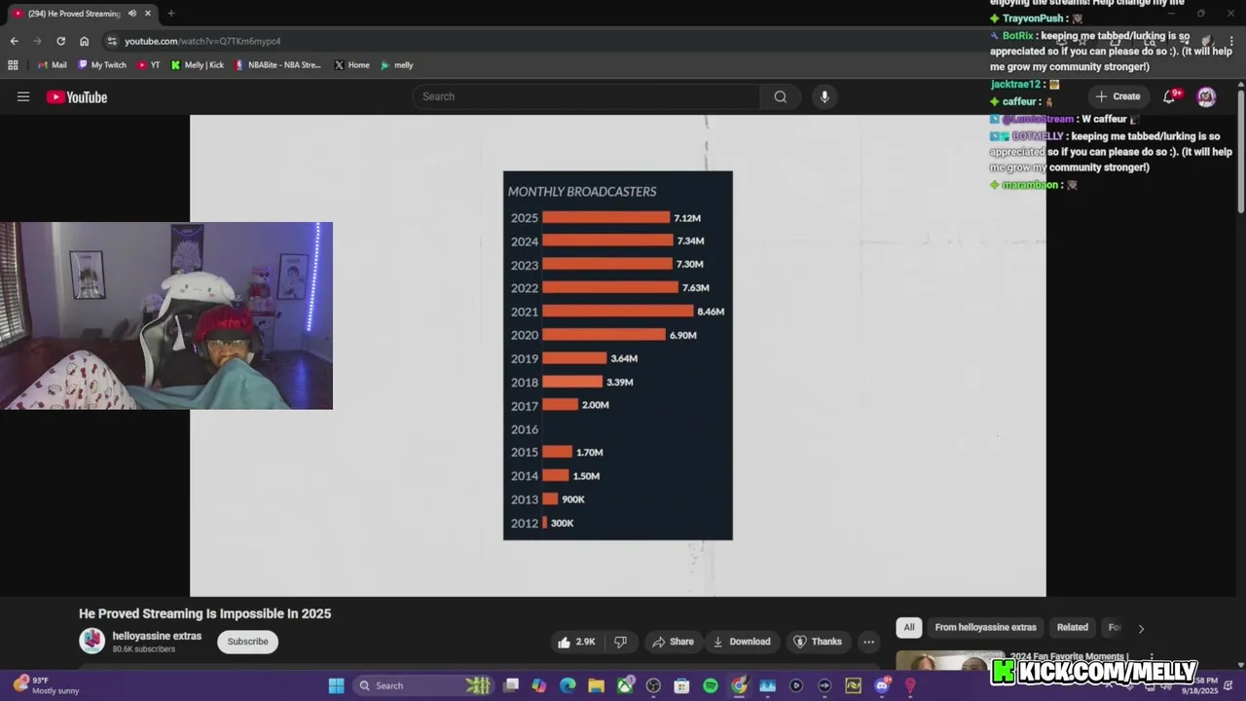This screenshot has height=701, width=1246.
Task: Like the video (2.9K)
Action: point(575,642)
